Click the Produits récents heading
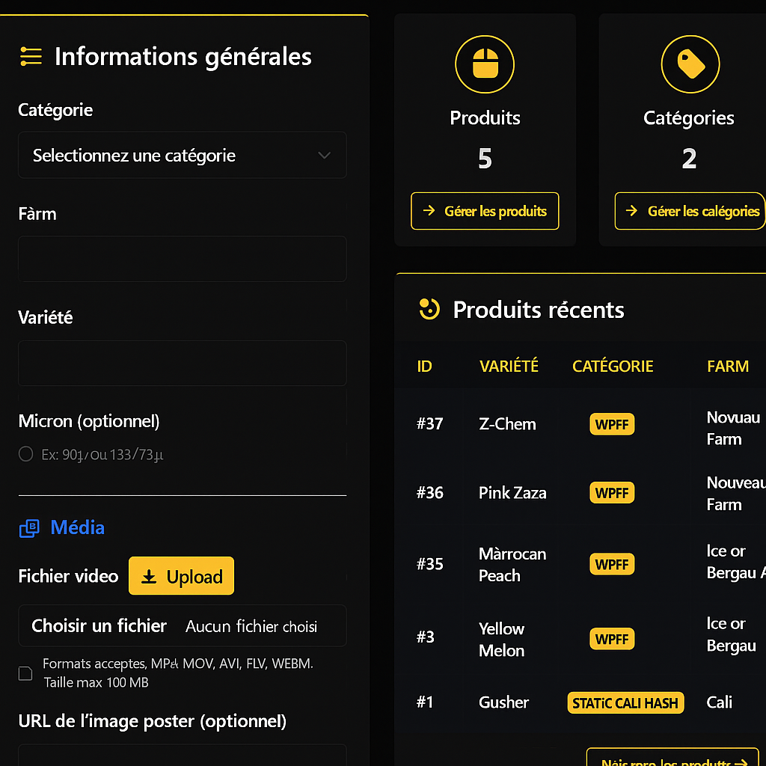 point(539,310)
